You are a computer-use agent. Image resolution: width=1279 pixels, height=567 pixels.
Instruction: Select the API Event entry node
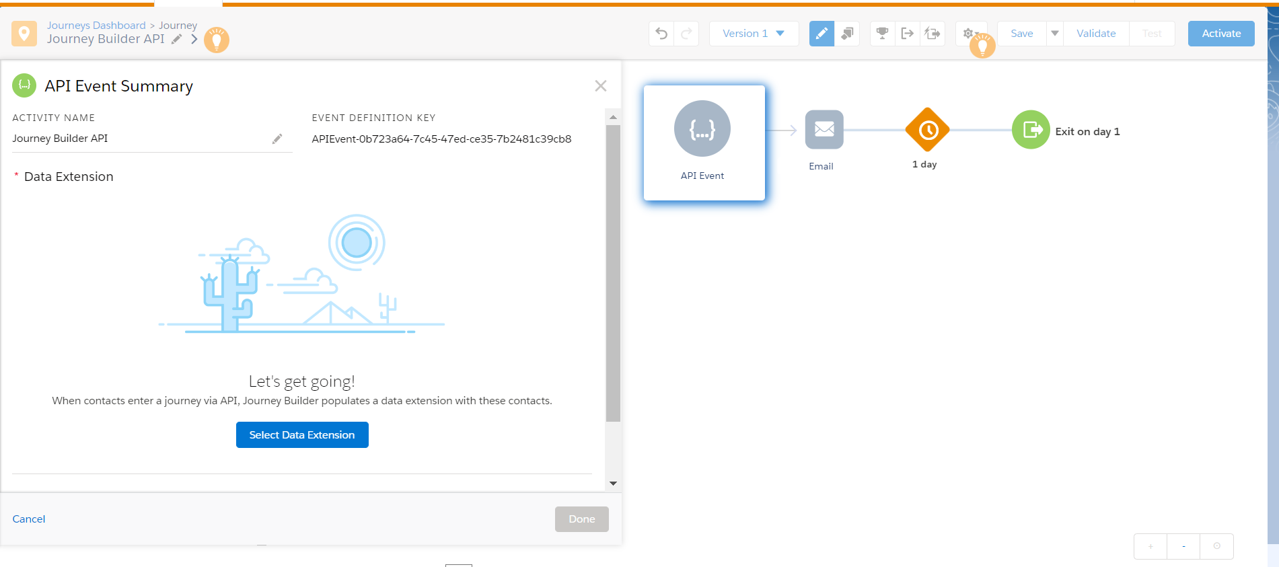[x=704, y=143]
